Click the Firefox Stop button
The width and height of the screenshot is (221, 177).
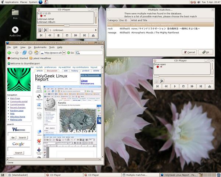(30, 53)
